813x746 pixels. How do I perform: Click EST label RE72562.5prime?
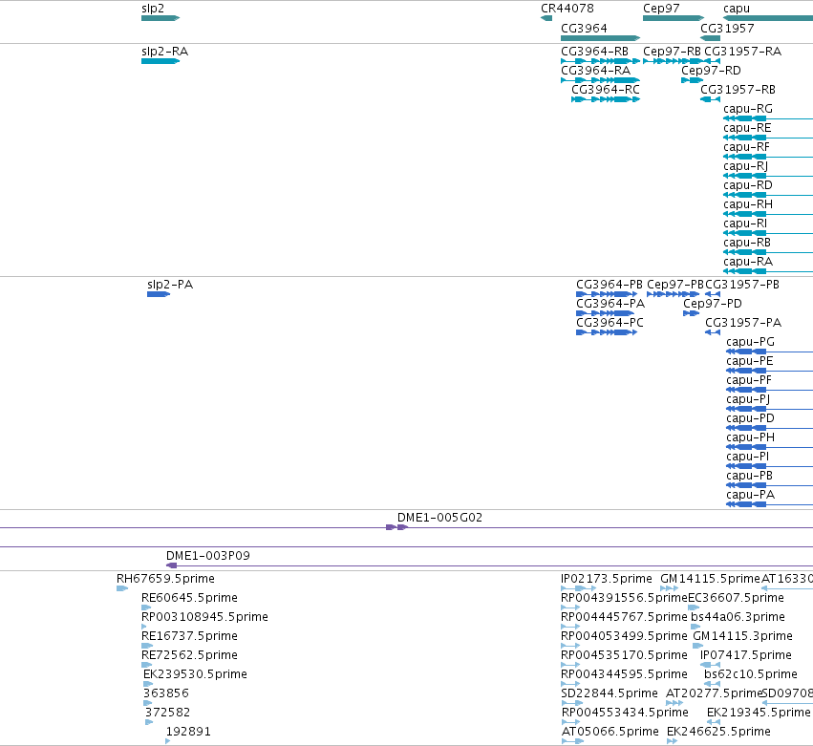[x=189, y=656]
